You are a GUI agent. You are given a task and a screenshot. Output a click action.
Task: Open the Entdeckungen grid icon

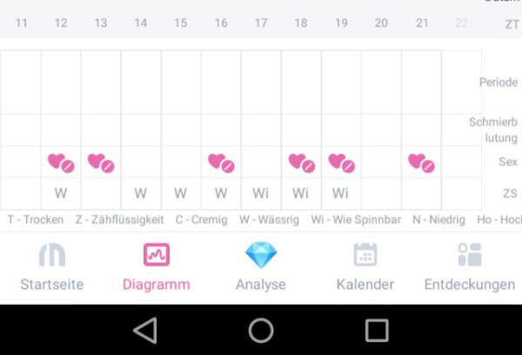(x=470, y=254)
